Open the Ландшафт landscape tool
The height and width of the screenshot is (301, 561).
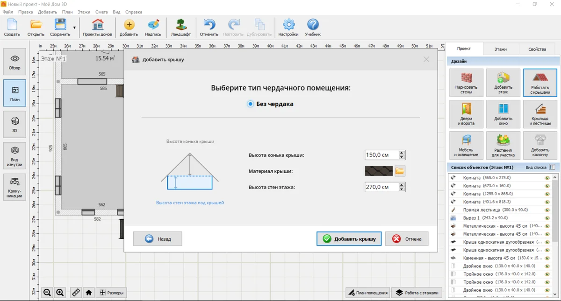pos(181,28)
